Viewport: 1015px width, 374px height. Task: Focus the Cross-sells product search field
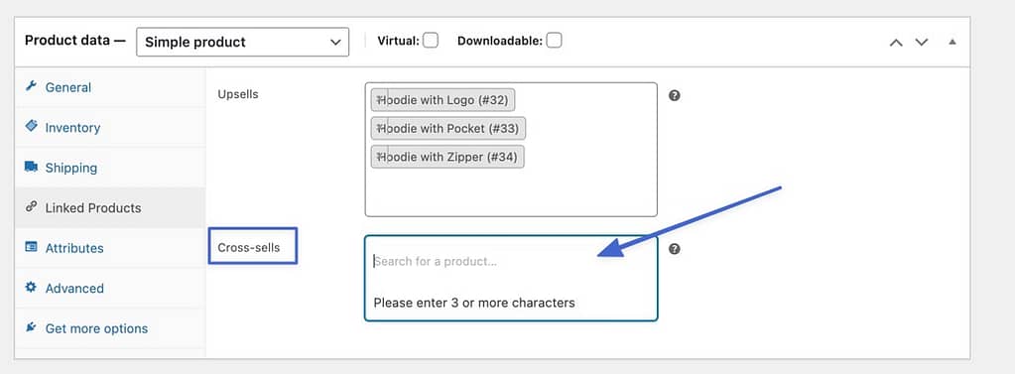click(511, 262)
